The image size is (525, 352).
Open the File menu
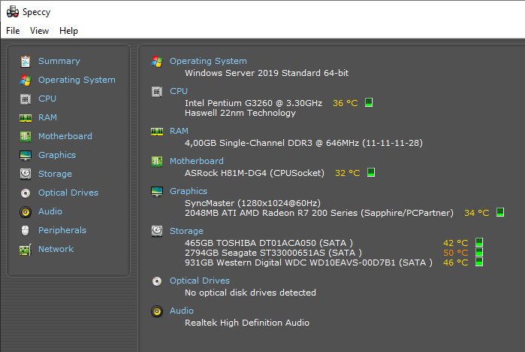(x=13, y=31)
